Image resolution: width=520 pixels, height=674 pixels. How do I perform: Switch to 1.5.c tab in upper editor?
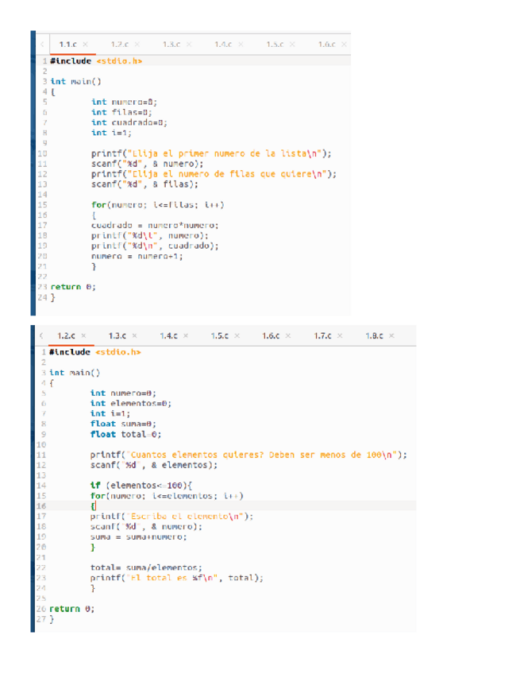pyautogui.click(x=275, y=43)
